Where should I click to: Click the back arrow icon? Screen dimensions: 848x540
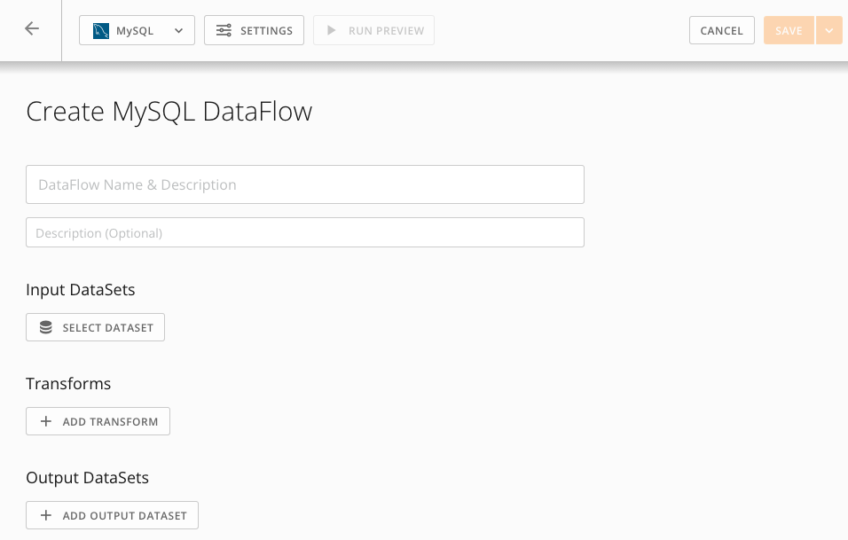32,28
